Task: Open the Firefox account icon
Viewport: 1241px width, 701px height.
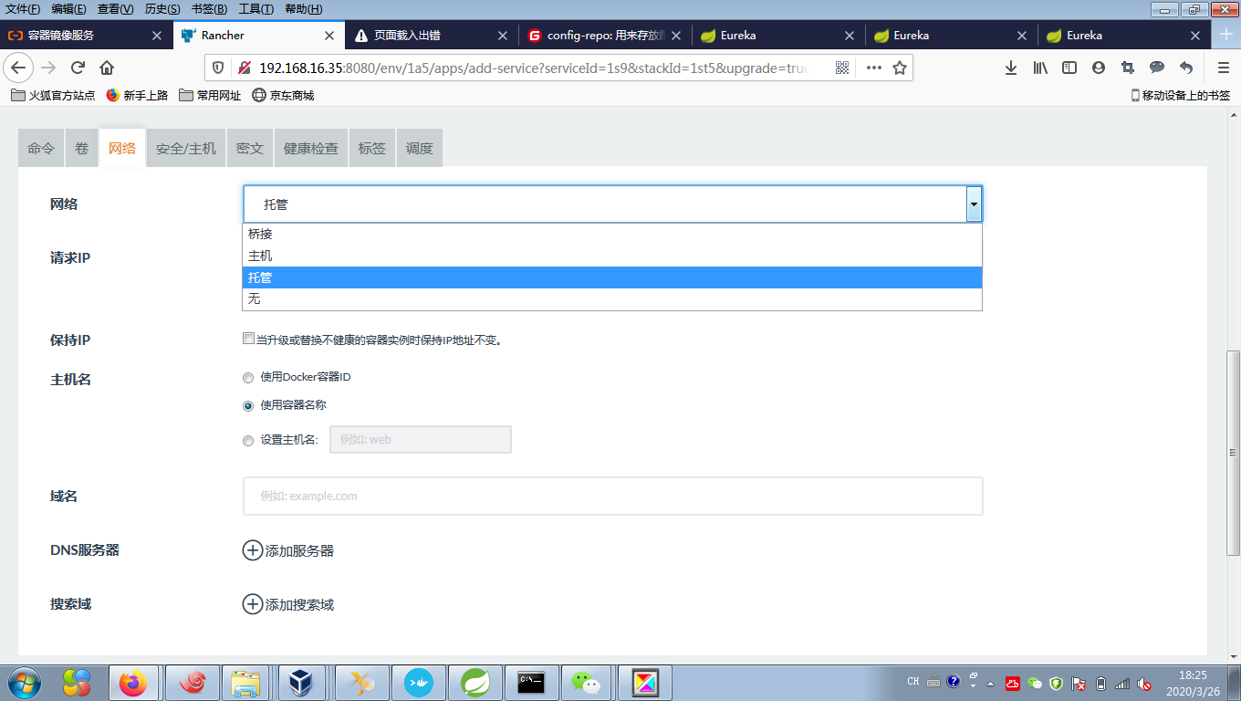Action: coord(1099,68)
